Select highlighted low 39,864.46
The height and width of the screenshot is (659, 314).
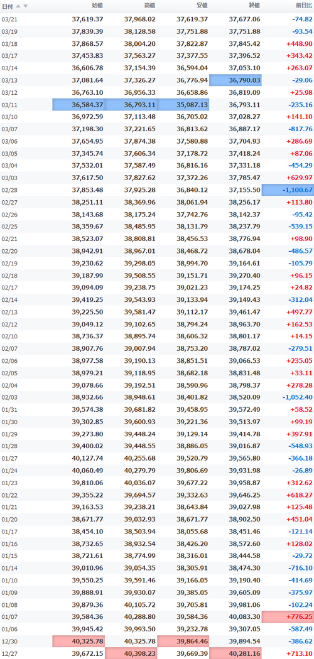(x=183, y=641)
